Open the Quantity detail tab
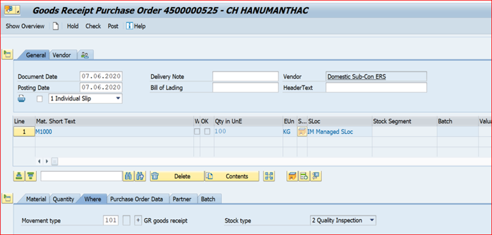The height and width of the screenshot is (235, 492). [x=63, y=199]
